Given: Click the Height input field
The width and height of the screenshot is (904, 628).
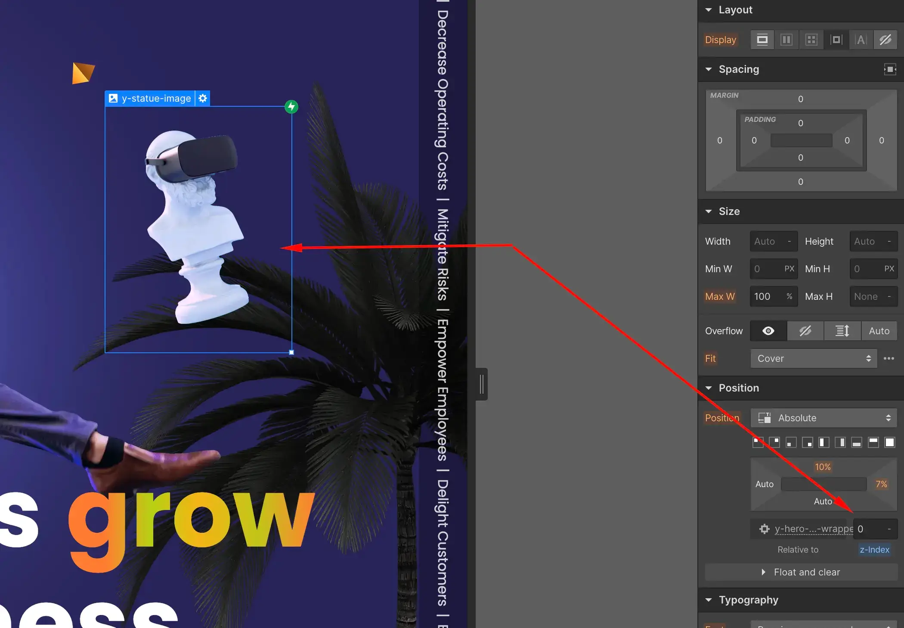Looking at the screenshot, I should tap(873, 241).
